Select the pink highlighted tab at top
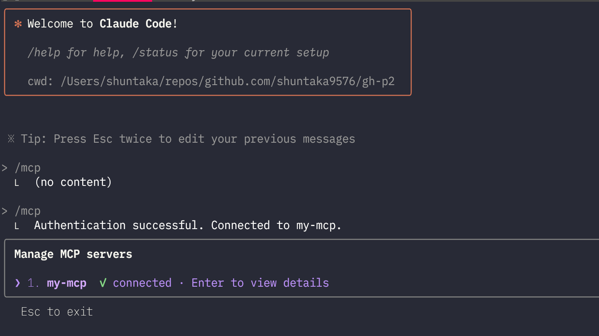Image resolution: width=599 pixels, height=336 pixels. tap(122, 1)
